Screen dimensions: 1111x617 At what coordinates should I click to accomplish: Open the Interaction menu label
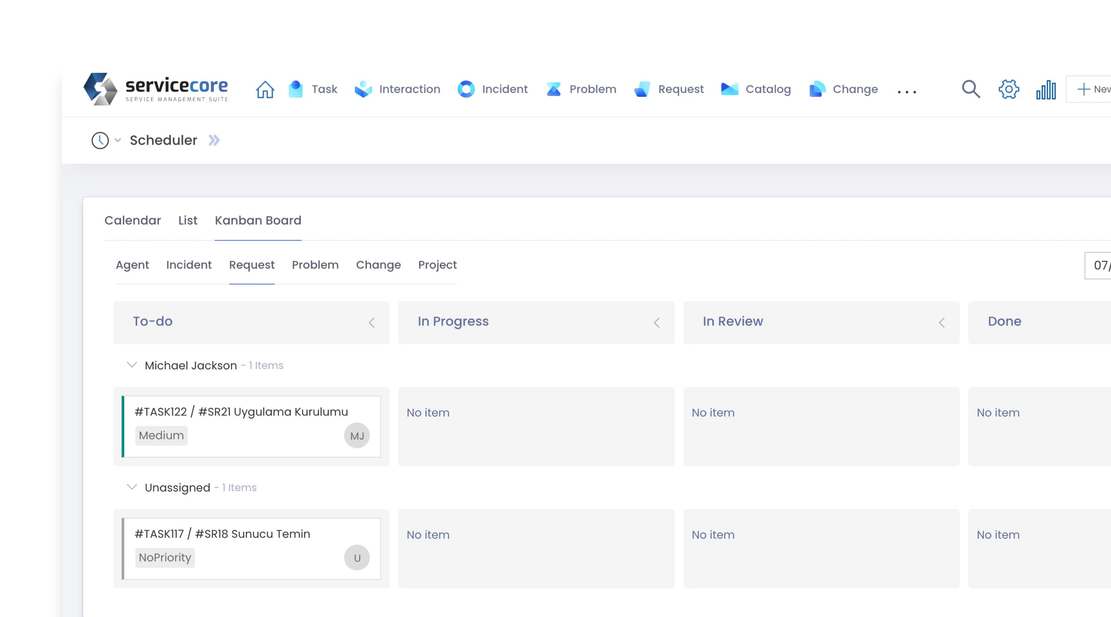tap(410, 89)
